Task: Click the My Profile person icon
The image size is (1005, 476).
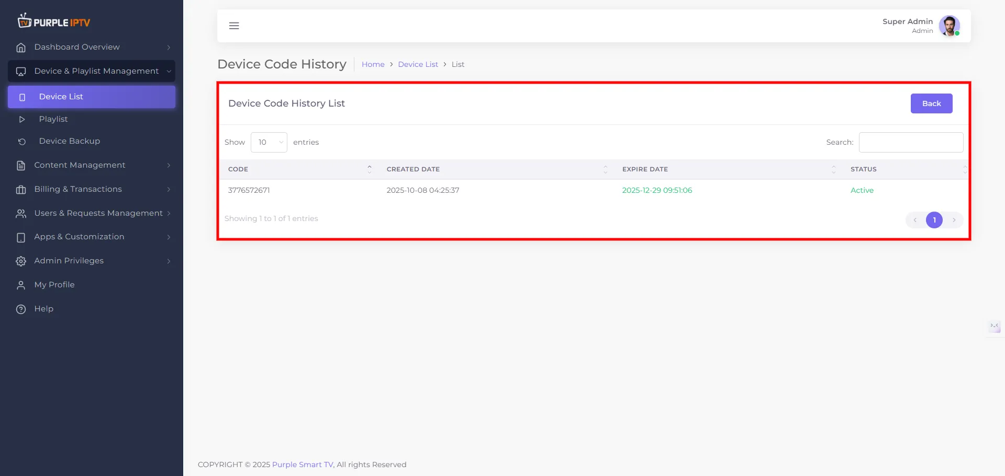Action: click(21, 285)
